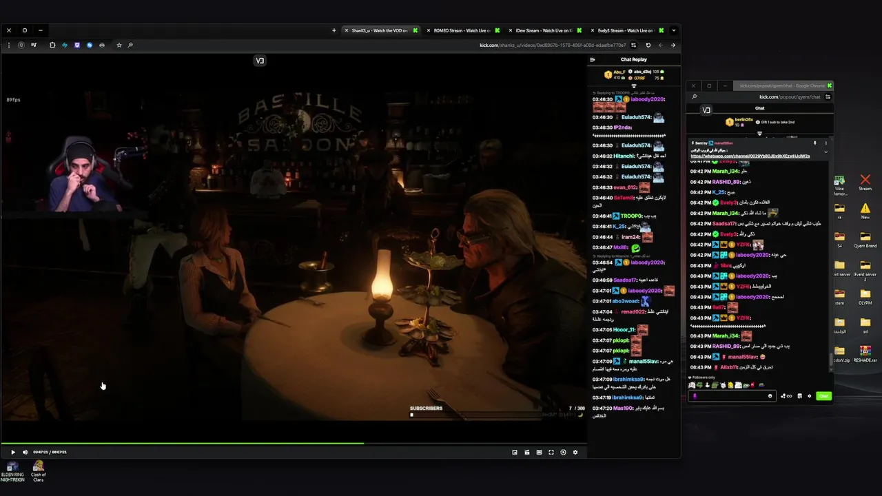Switch to Evely3 Stream browser tab
This screenshot has height=496, width=882.
626,30
